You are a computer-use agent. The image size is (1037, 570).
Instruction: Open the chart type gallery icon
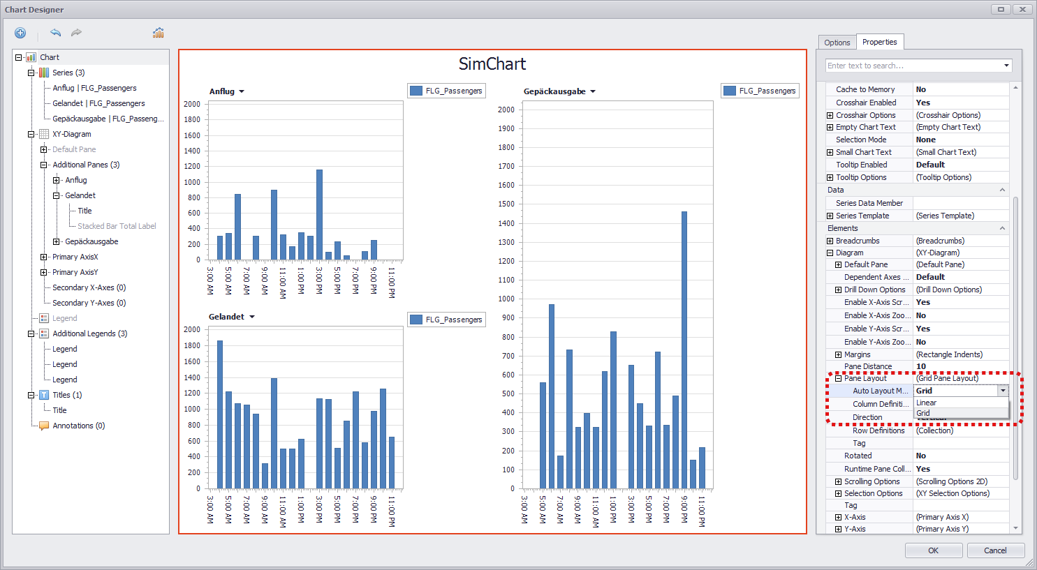click(158, 32)
